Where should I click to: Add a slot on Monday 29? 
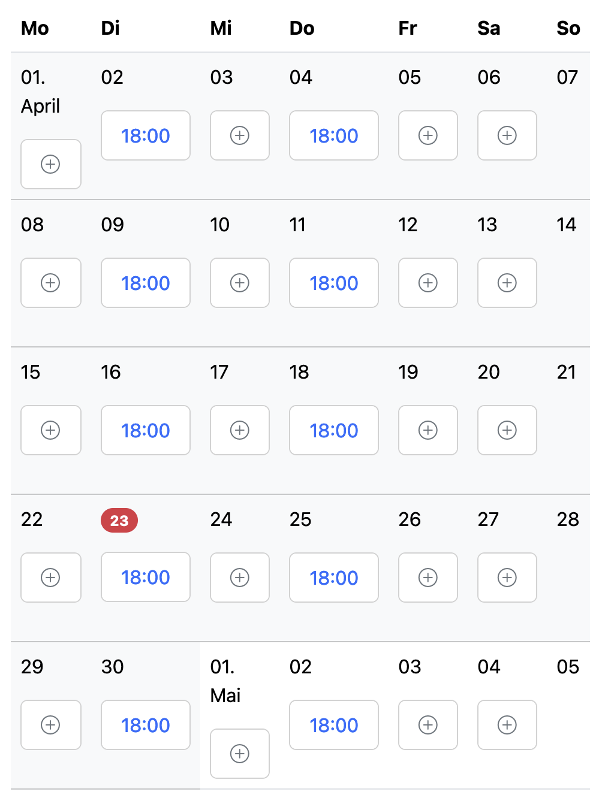click(x=51, y=725)
